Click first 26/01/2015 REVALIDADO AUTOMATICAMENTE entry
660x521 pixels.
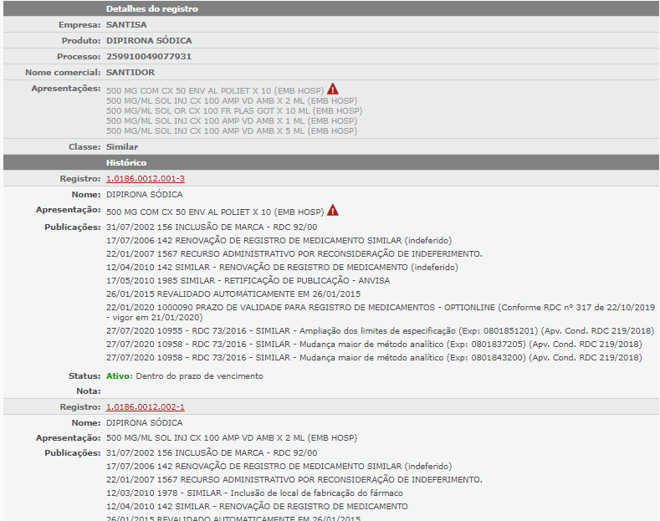pos(233,294)
